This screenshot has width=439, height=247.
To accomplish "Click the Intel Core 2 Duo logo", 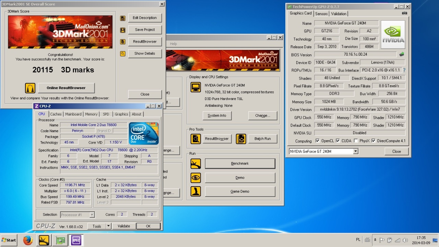I will point(144,133).
